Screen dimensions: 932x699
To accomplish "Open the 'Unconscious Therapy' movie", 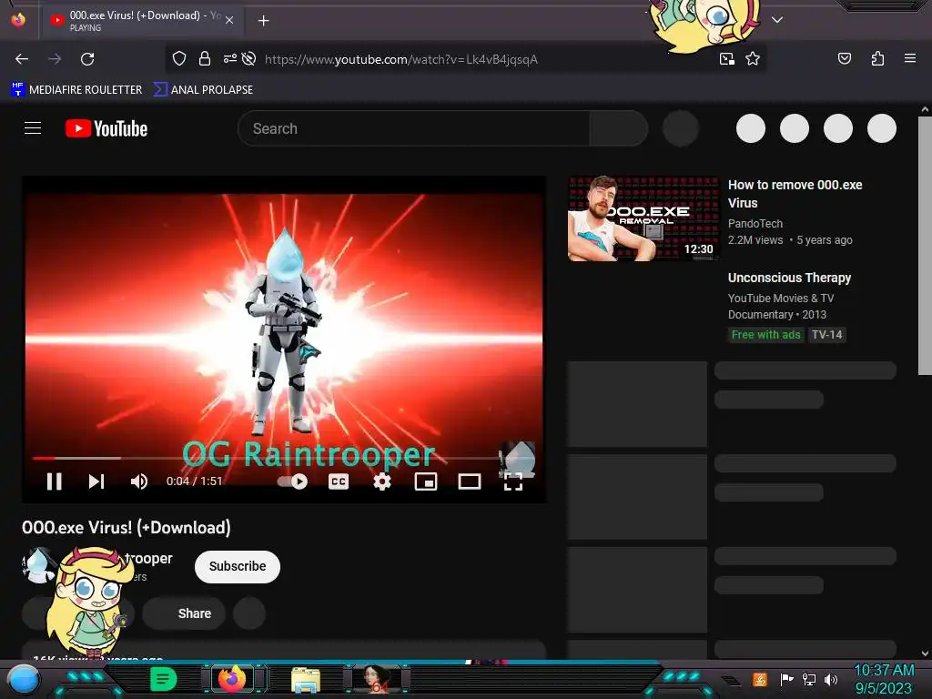I will [x=789, y=278].
